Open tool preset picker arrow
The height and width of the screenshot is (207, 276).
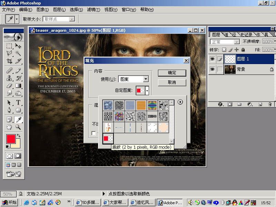click(17, 19)
